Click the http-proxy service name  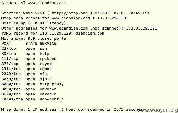pyautogui.click(x=52, y=84)
